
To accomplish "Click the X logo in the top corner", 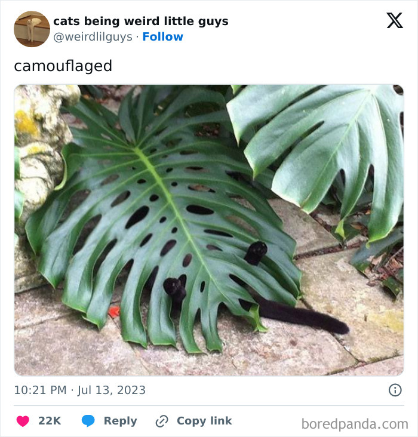I will 394,21.
